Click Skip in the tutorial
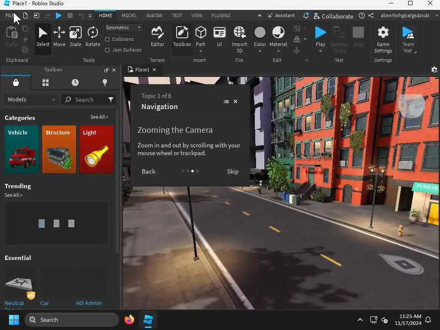Screen dimensions: 440x330 click(x=232, y=171)
